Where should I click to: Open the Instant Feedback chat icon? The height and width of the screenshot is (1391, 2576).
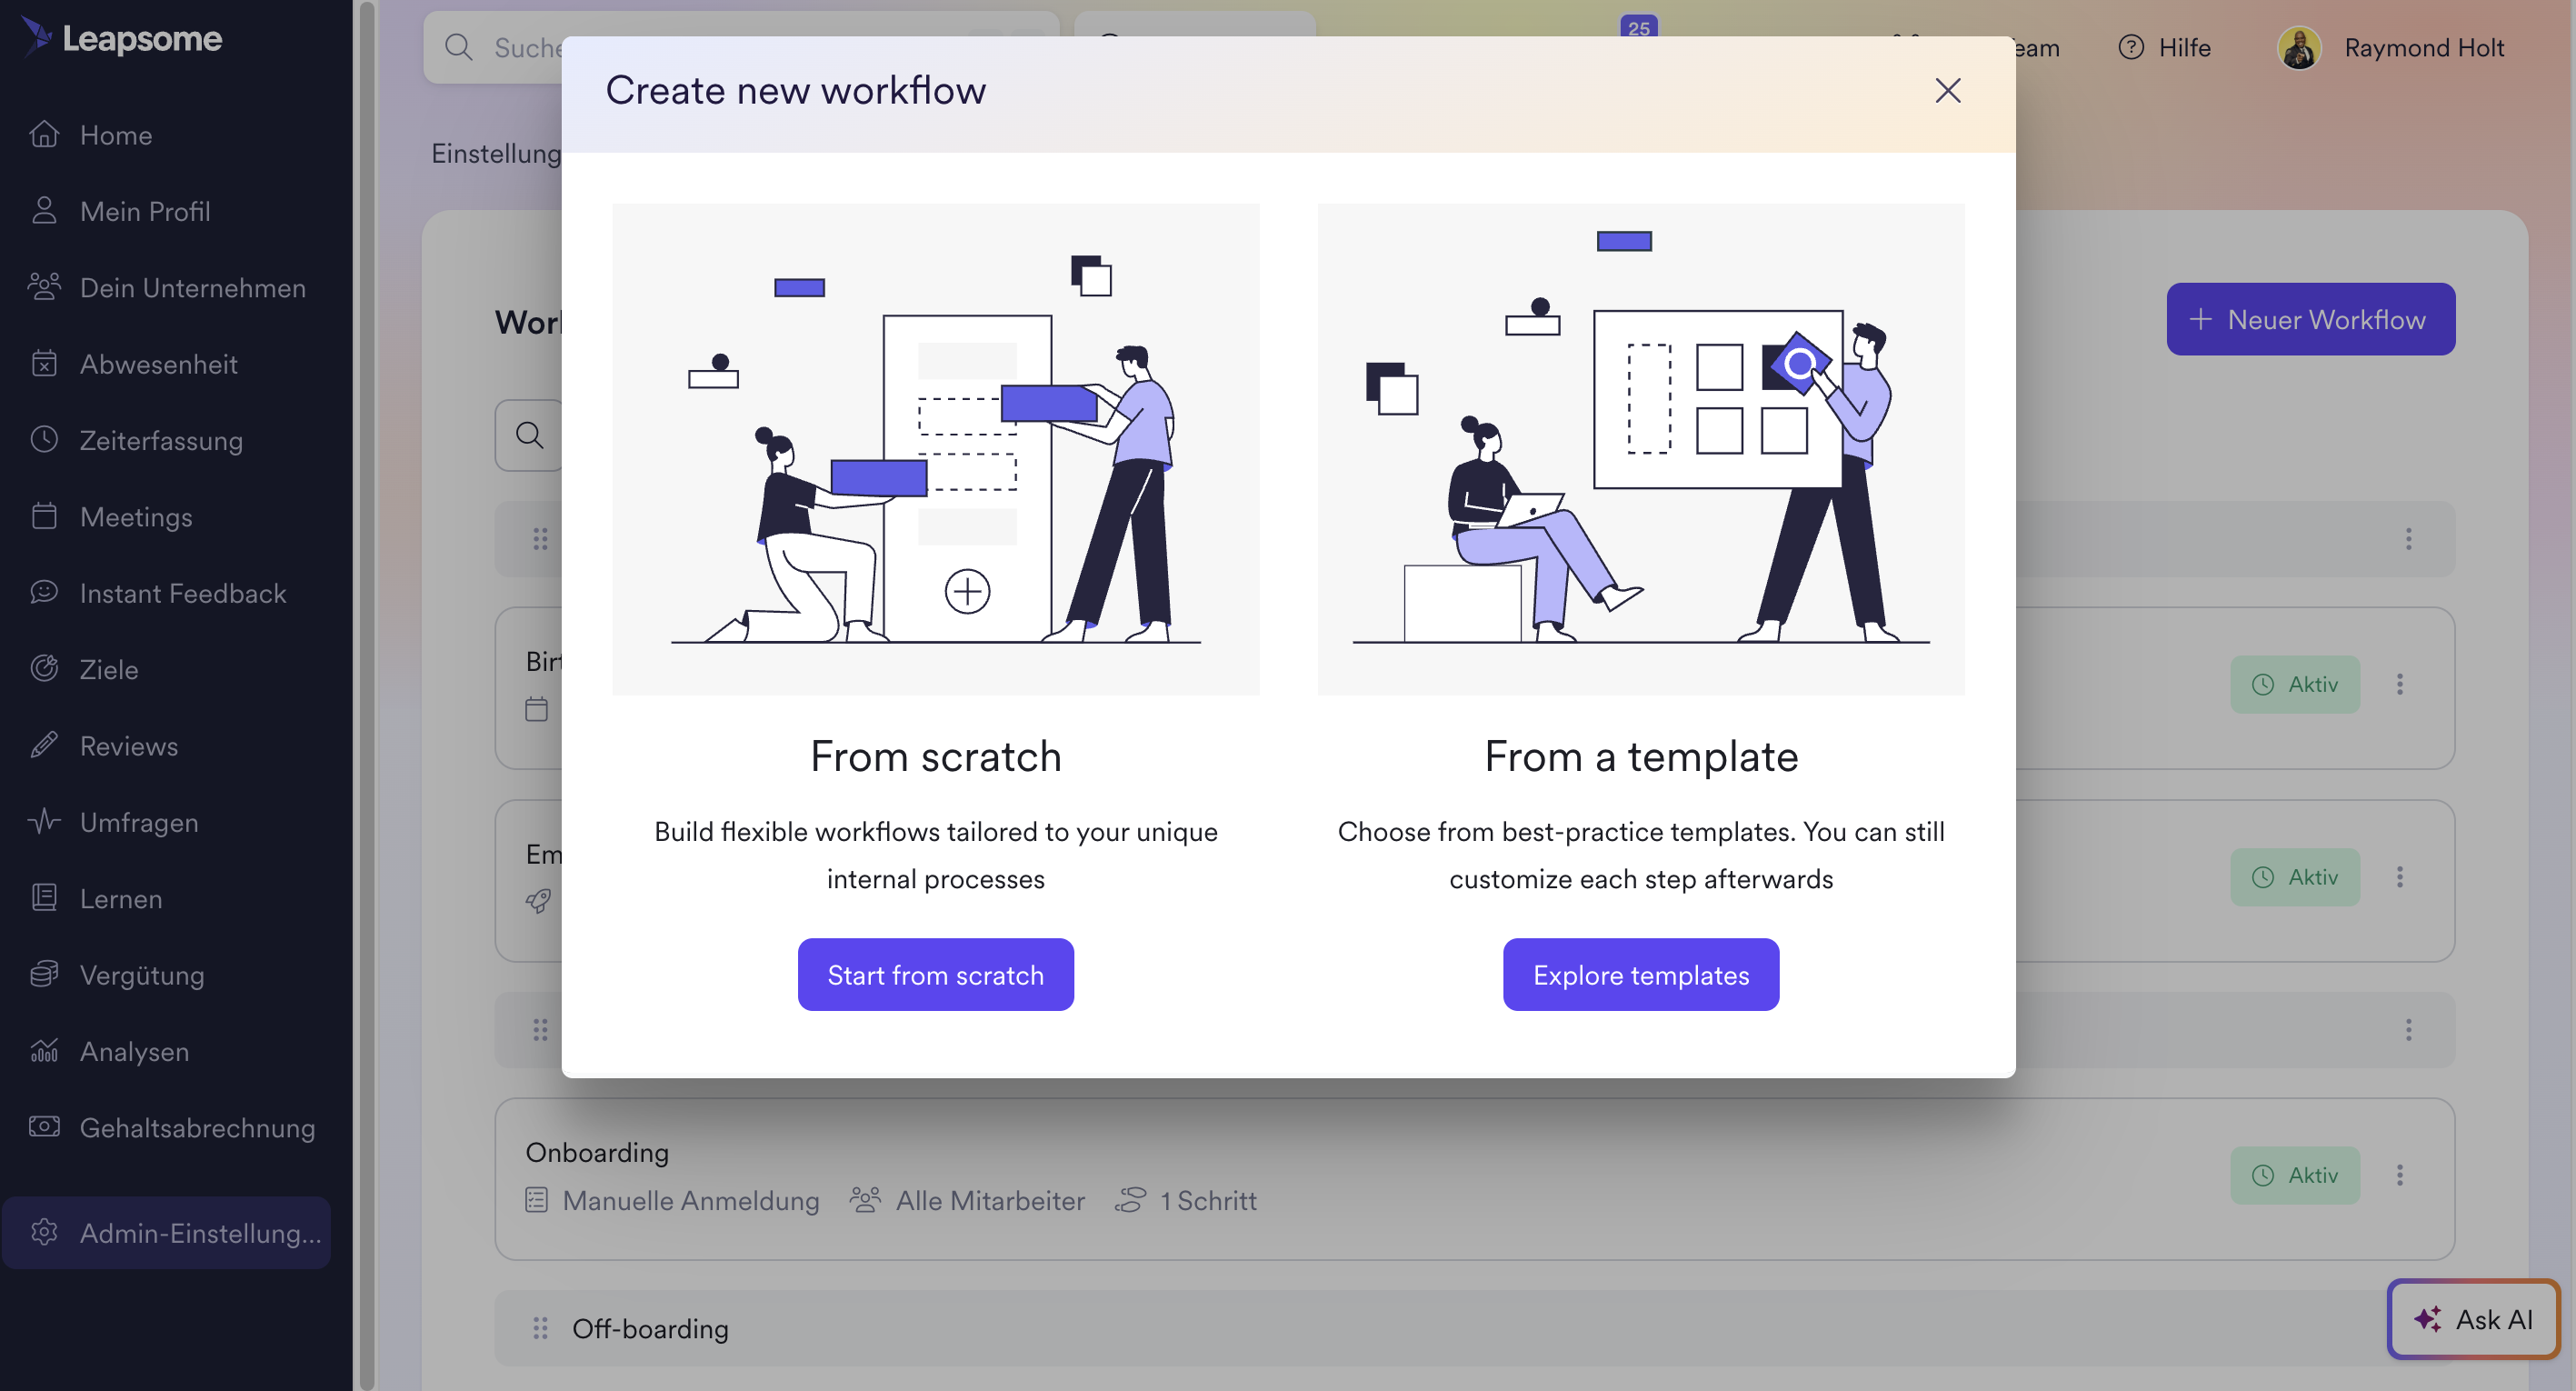pos(44,593)
